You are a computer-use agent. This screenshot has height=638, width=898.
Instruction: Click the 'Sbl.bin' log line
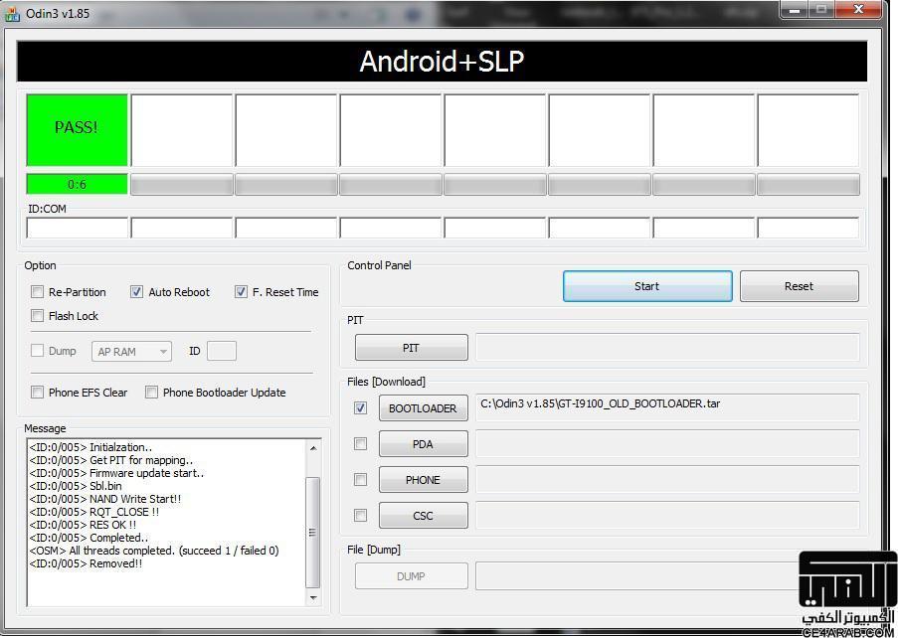[x=76, y=486]
